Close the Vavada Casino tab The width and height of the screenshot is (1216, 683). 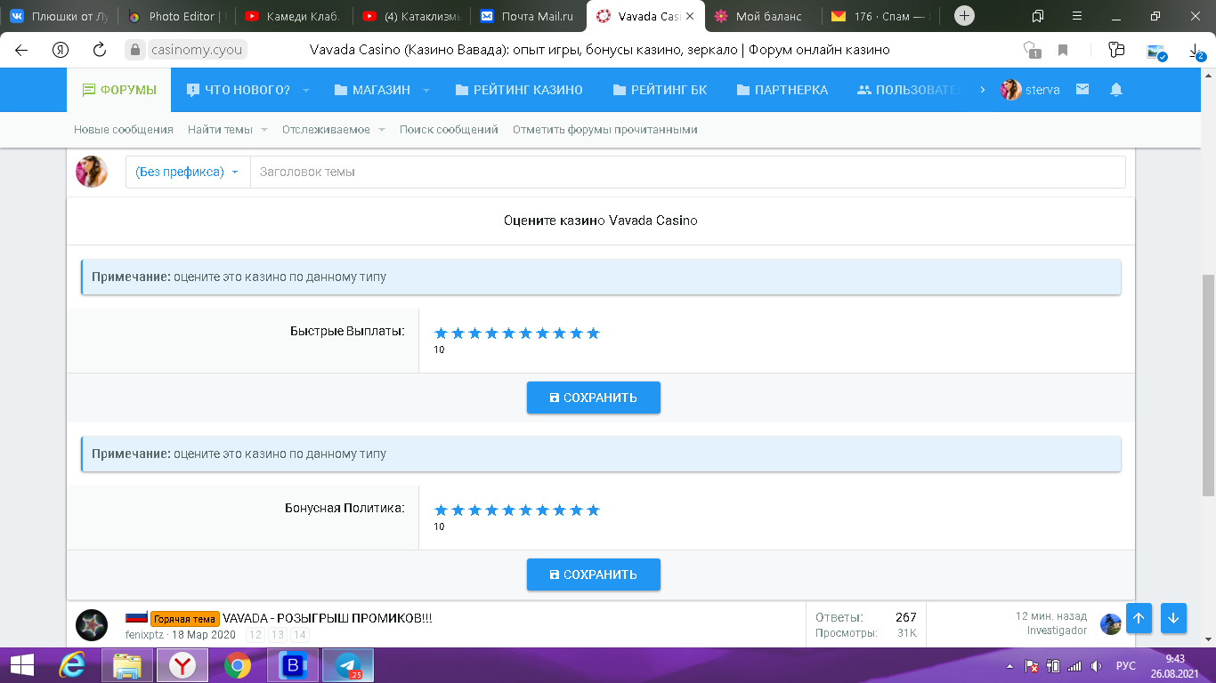(x=689, y=16)
